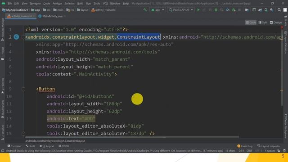Click the Apply Code Changes icon
Image resolution: width=288 pixels, height=162 pixels.
pyautogui.click(x=210, y=10)
